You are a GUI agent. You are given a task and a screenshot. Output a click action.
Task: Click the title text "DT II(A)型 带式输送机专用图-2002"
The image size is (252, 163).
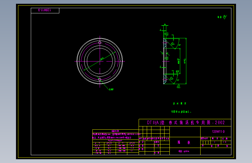click(x=186, y=123)
